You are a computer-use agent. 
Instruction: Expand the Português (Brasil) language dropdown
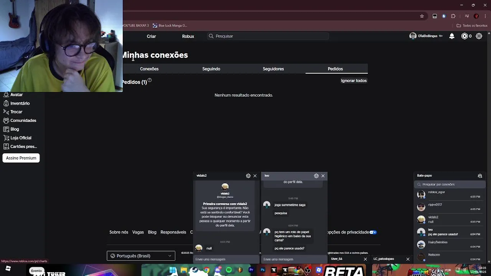pos(141,256)
